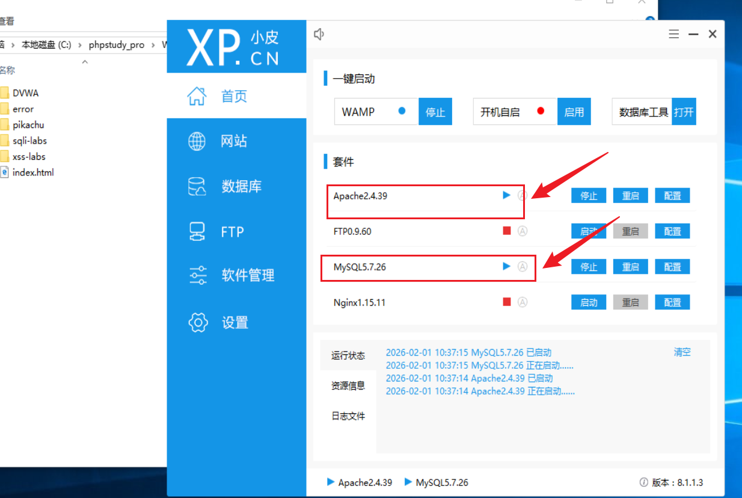Select the sqli-labs folder in Explorer
The image size is (742, 498).
[29, 141]
